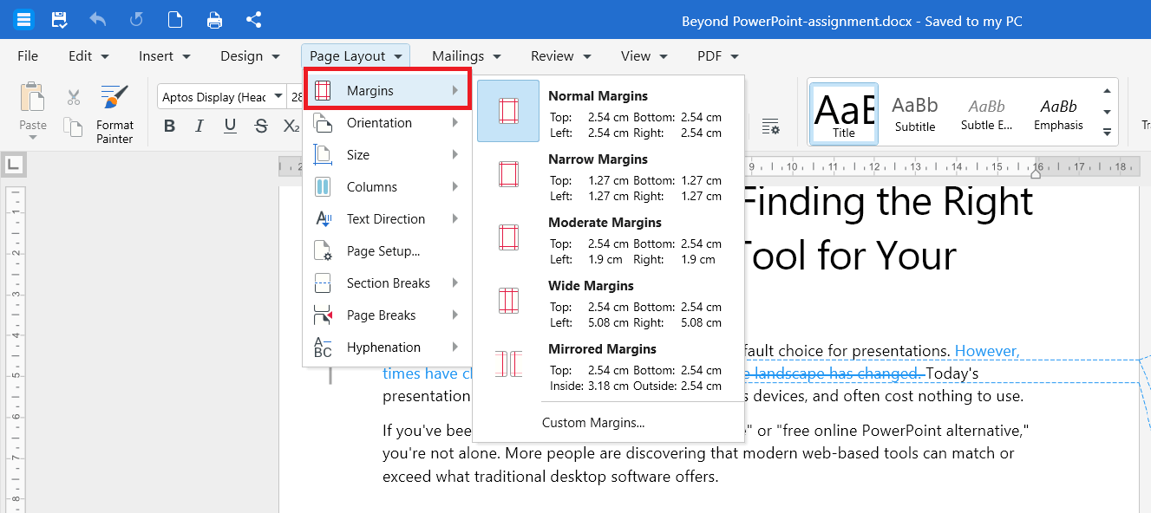
Task: Share the document via share icon
Action: coord(253,20)
